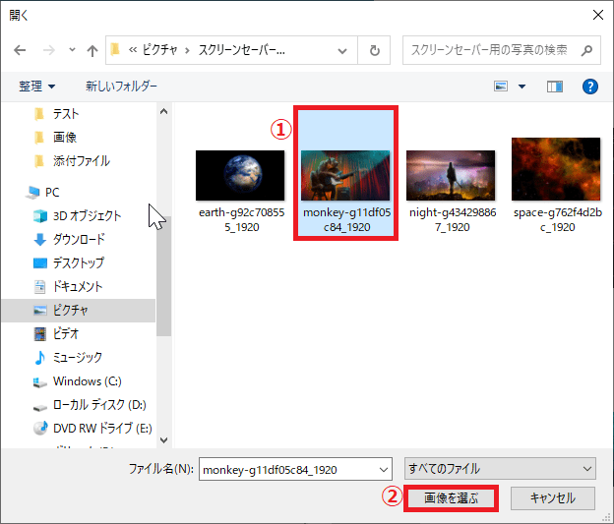614x524 pixels.
Task: Select the 画像 folder in sidebar
Action: [x=65, y=138]
